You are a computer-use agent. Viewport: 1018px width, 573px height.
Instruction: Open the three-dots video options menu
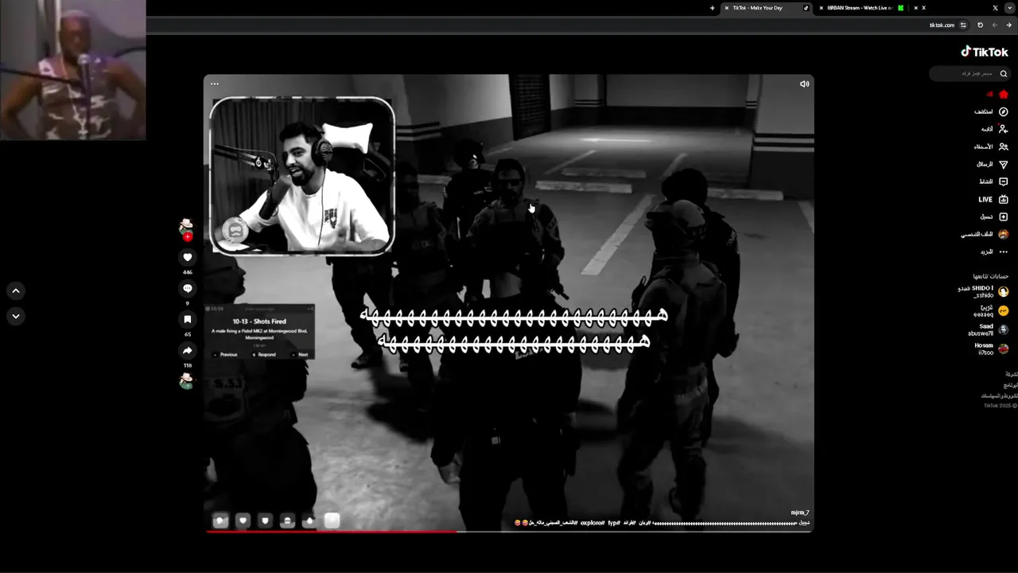(x=215, y=84)
